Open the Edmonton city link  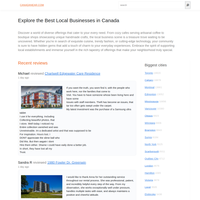pos(150,94)
